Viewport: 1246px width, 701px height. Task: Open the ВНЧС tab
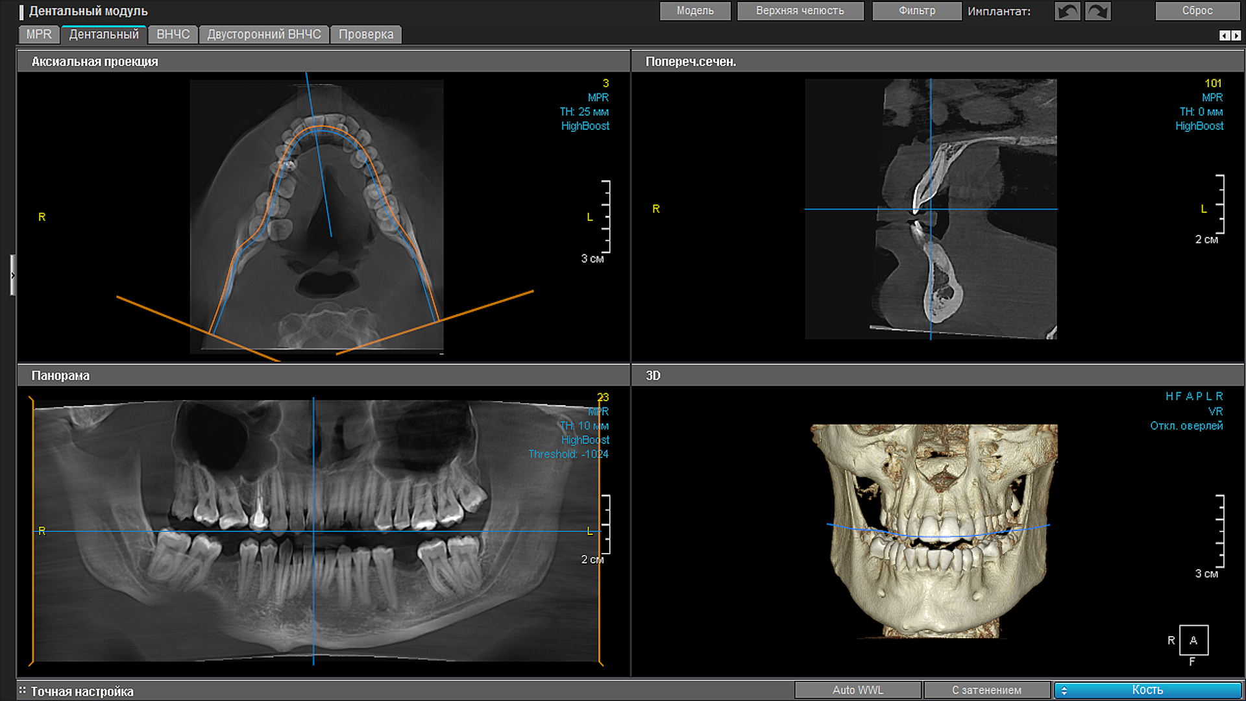[173, 34]
